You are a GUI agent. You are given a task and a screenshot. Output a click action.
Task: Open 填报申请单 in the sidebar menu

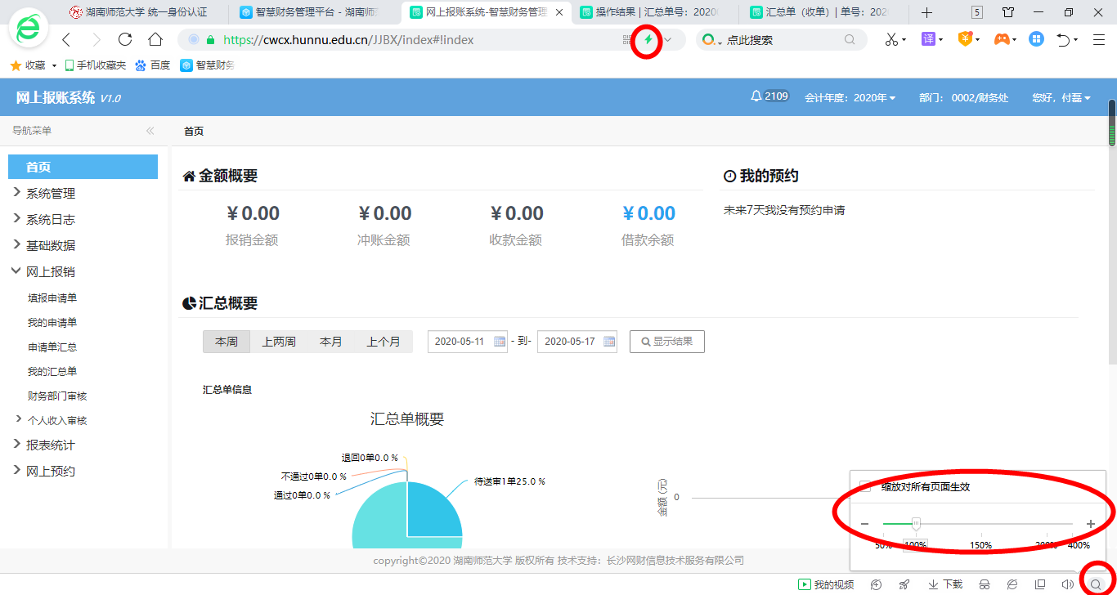[52, 298]
